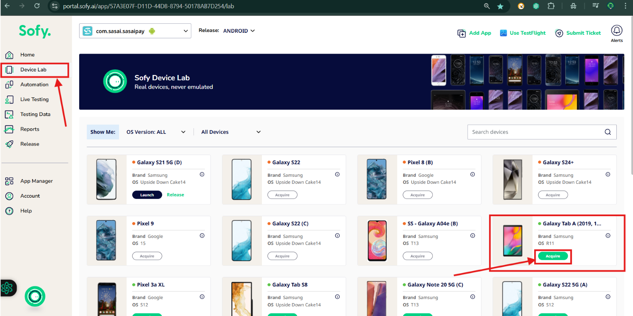Click the browser back arrow
Image resolution: width=633 pixels, height=316 pixels.
pos(7,6)
